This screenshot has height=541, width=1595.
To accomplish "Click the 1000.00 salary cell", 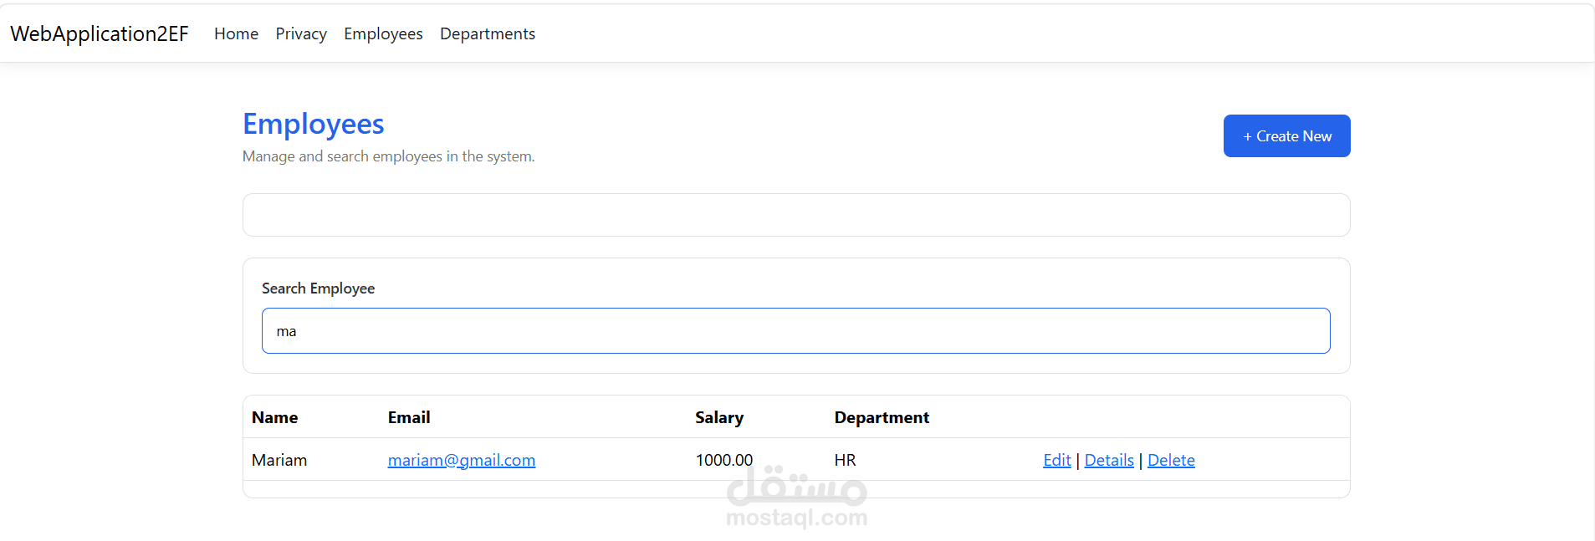I will click(x=724, y=460).
